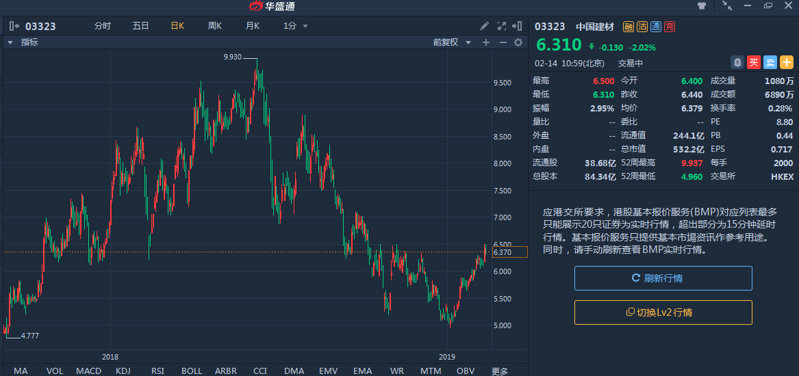
Task: Click the PE value 8.80
Action: 785,122
